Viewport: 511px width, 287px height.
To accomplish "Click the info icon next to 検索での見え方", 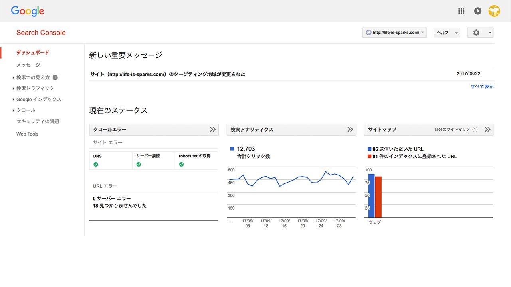I will coord(55,77).
